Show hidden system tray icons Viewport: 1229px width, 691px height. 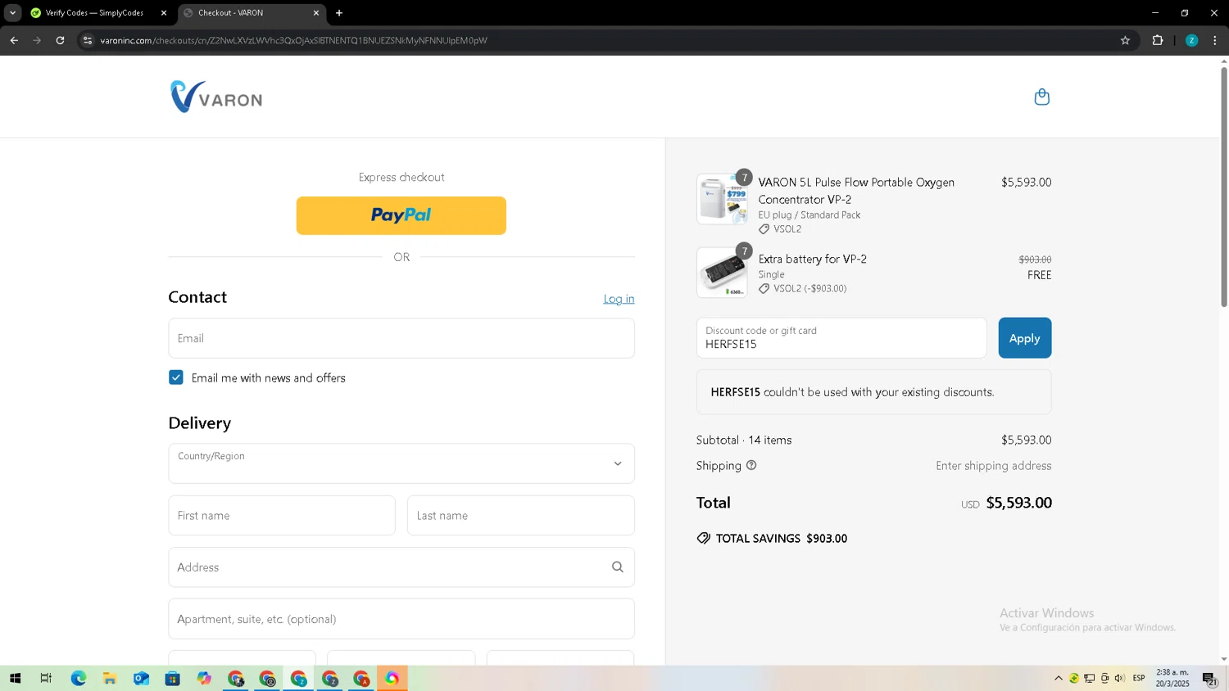1059,678
